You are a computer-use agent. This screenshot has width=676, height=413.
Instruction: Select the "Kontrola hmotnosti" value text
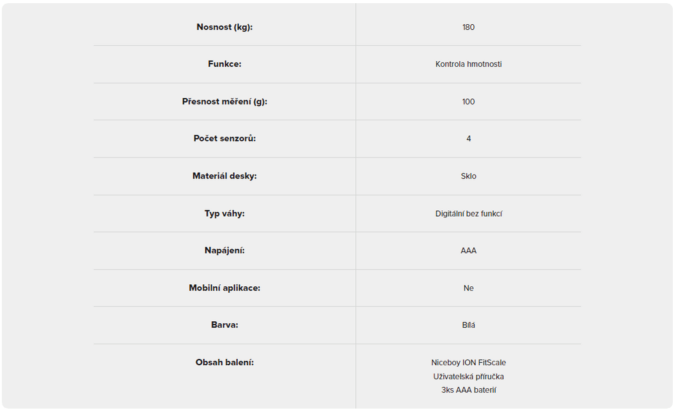(x=469, y=64)
